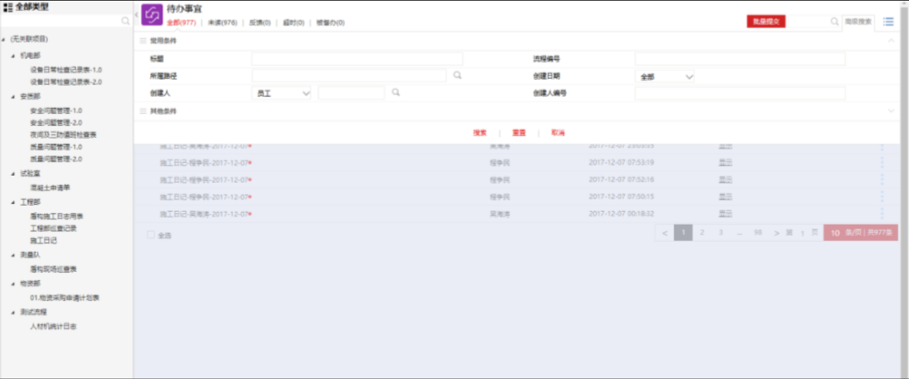The height and width of the screenshot is (379, 909).
Task: Select 人材机统计日志 in tree
Action: pyautogui.click(x=53, y=326)
